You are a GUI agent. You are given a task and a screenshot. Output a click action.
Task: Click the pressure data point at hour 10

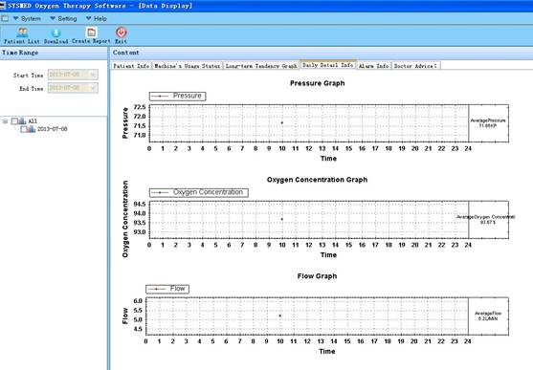[x=281, y=122]
